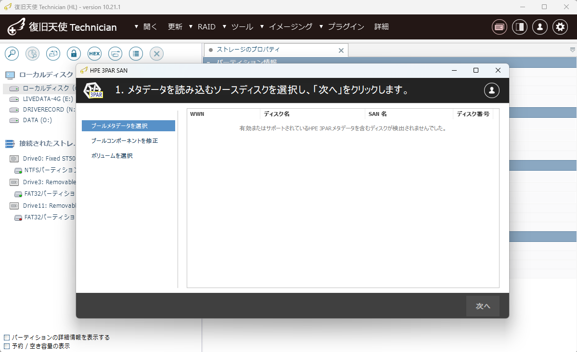
Task: Open the 開く dropdown menu
Action: tap(146, 26)
